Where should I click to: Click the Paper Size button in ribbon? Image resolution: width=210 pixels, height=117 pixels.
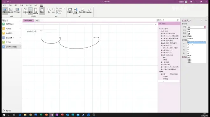point(42,11)
